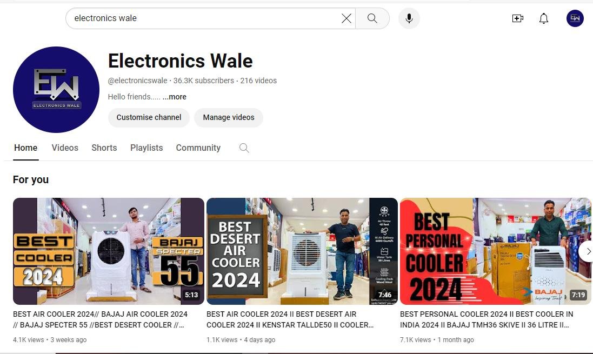Screen dimensions: 593x354
Task: Switch to the Videos tab
Action: 65,148
